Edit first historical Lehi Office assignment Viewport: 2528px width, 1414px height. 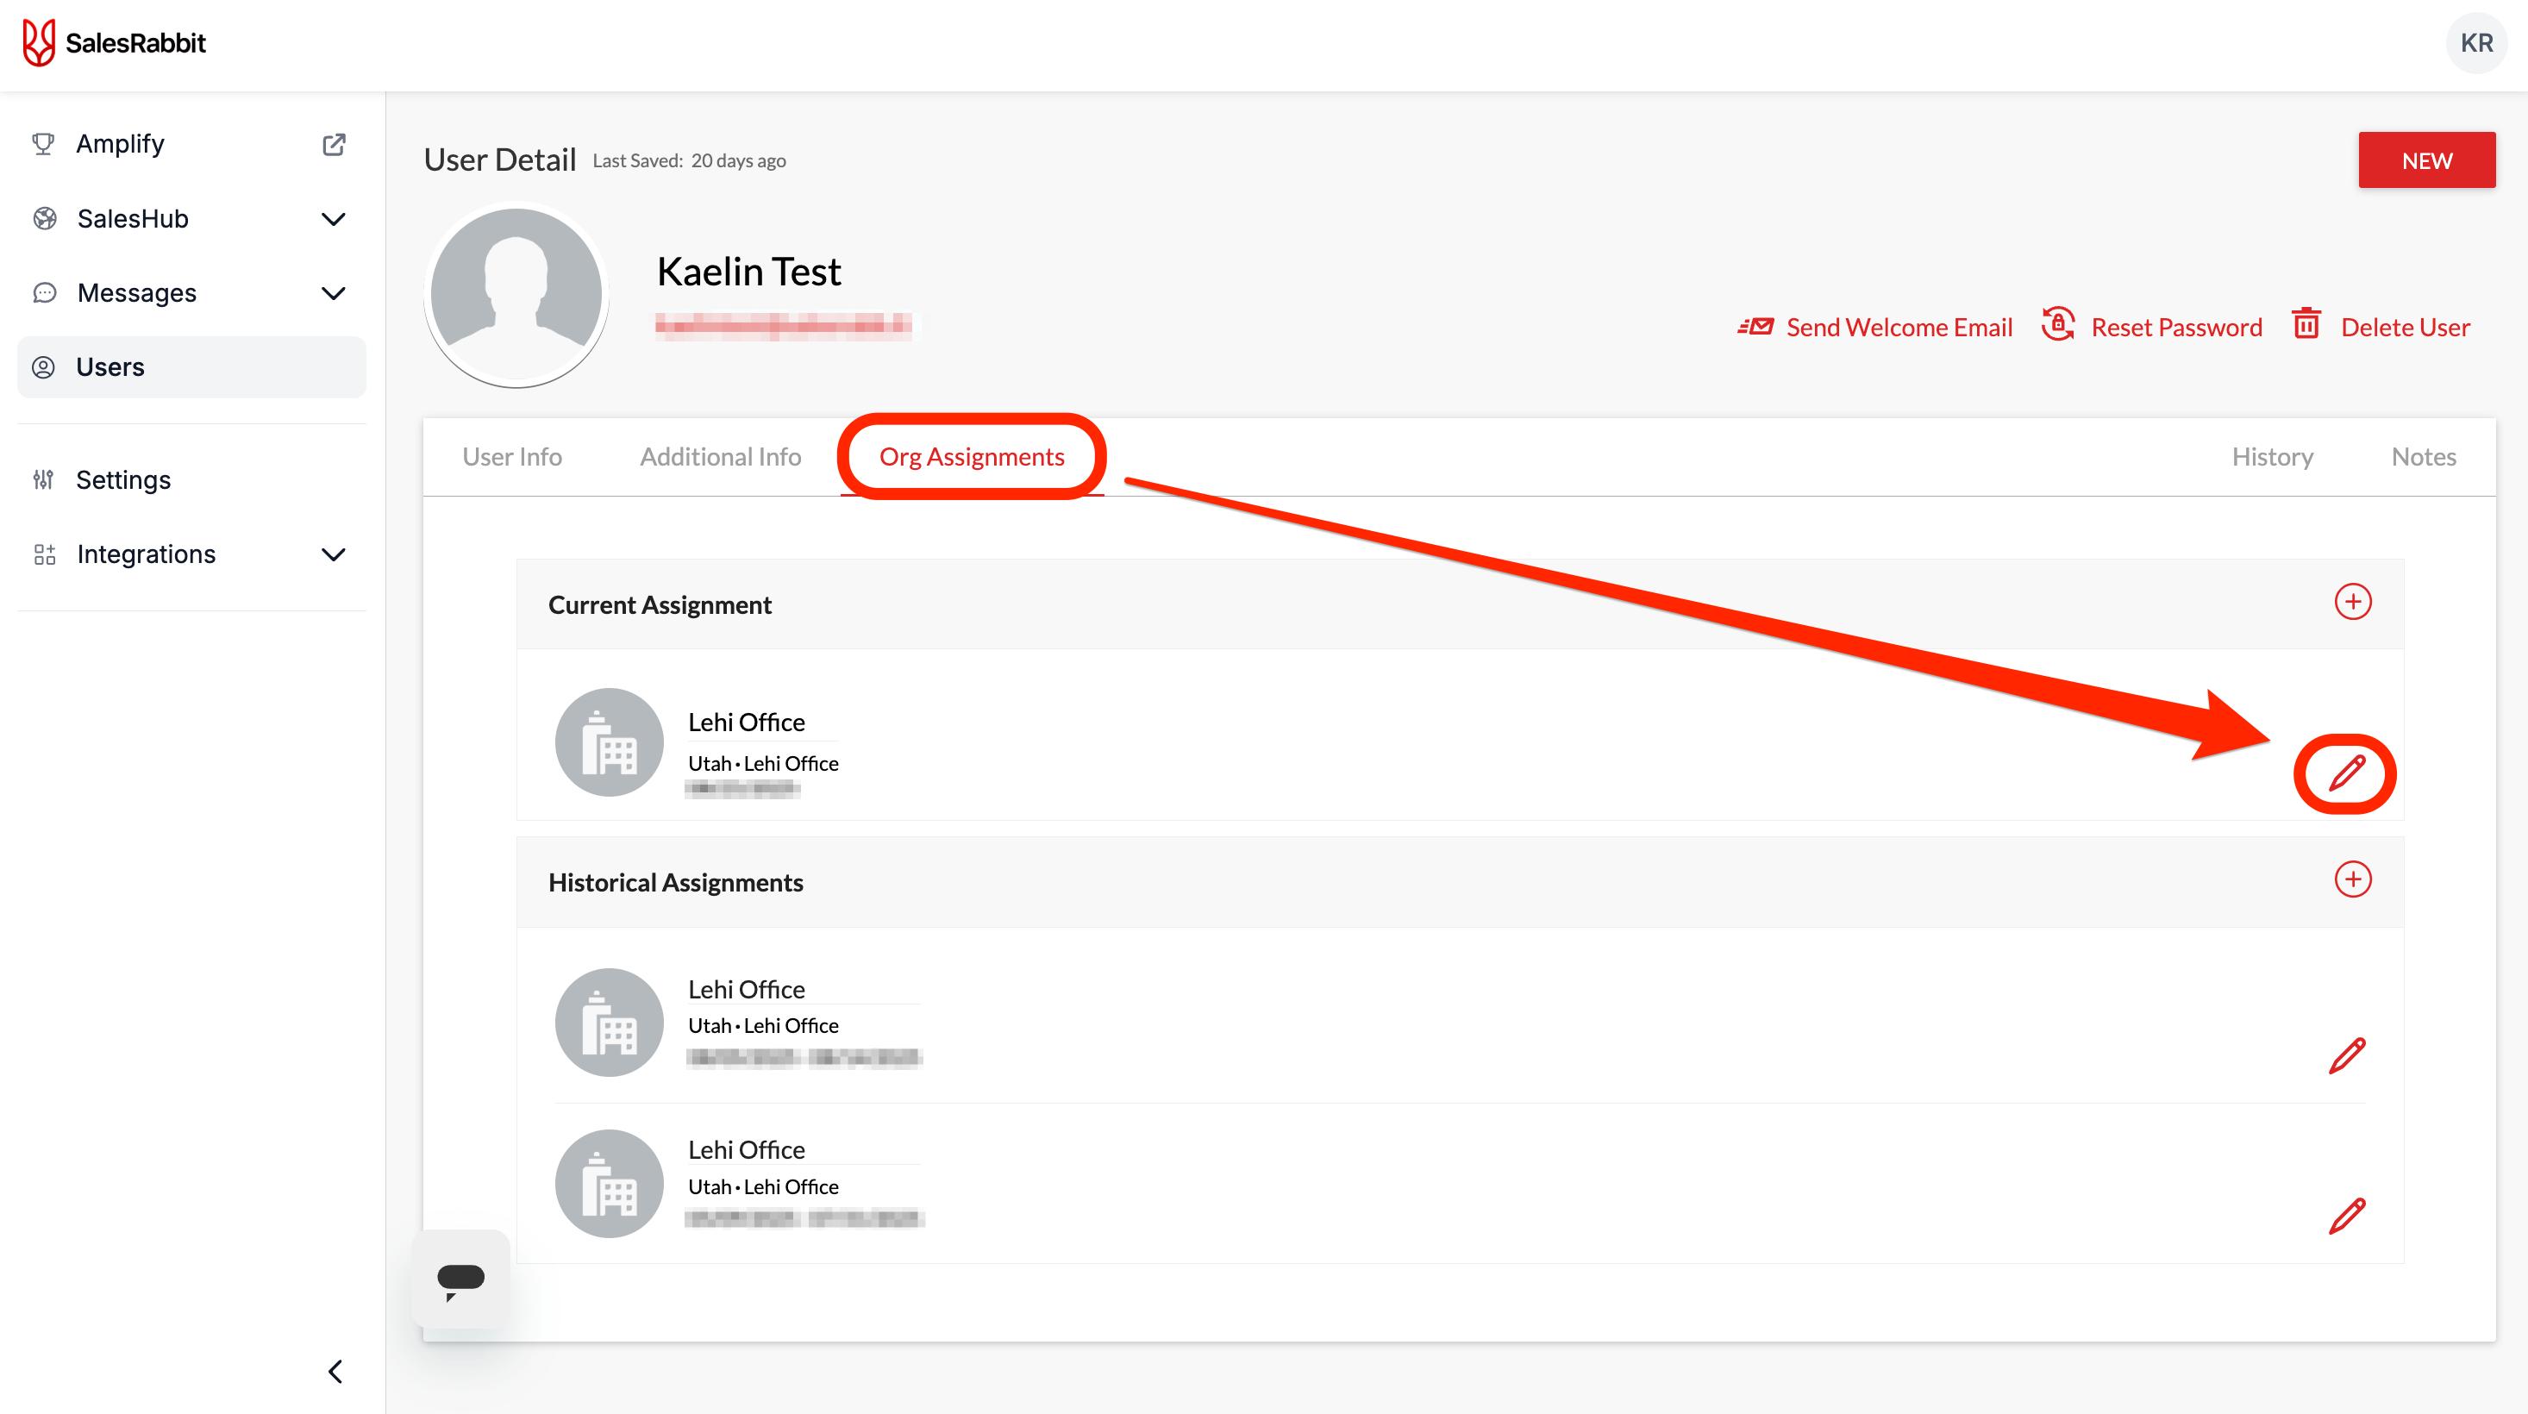coord(2346,1054)
